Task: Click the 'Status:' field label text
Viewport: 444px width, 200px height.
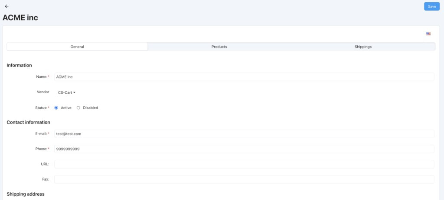Action: [x=42, y=108]
